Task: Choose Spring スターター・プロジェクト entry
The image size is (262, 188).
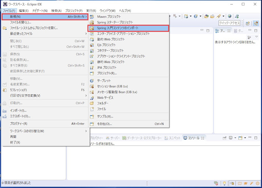Action: tap(129, 22)
